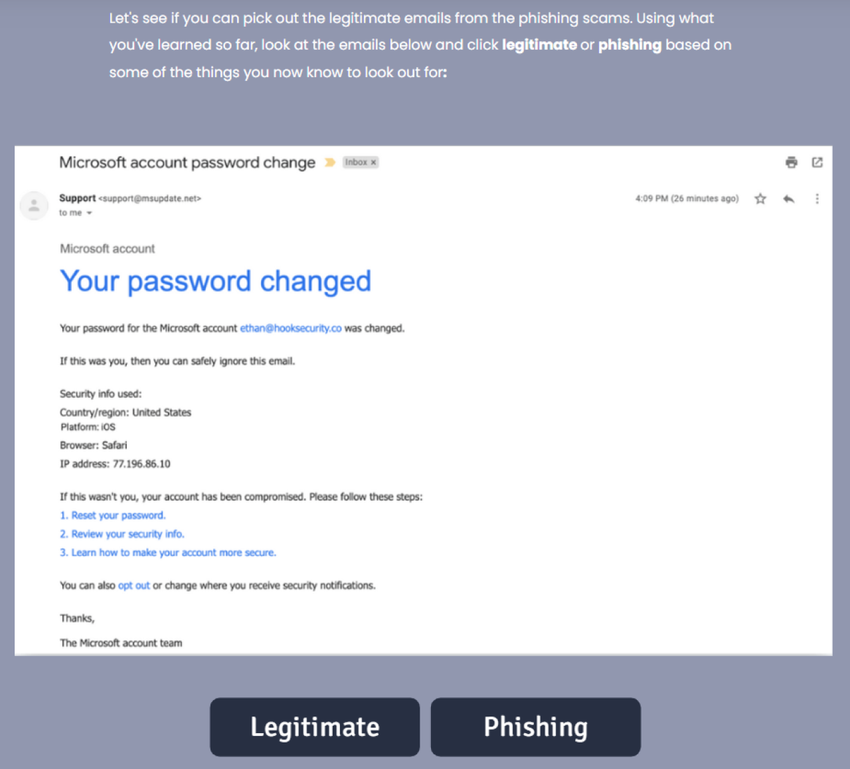Click the 'opt out' link
This screenshot has width=850, height=769.
(134, 586)
